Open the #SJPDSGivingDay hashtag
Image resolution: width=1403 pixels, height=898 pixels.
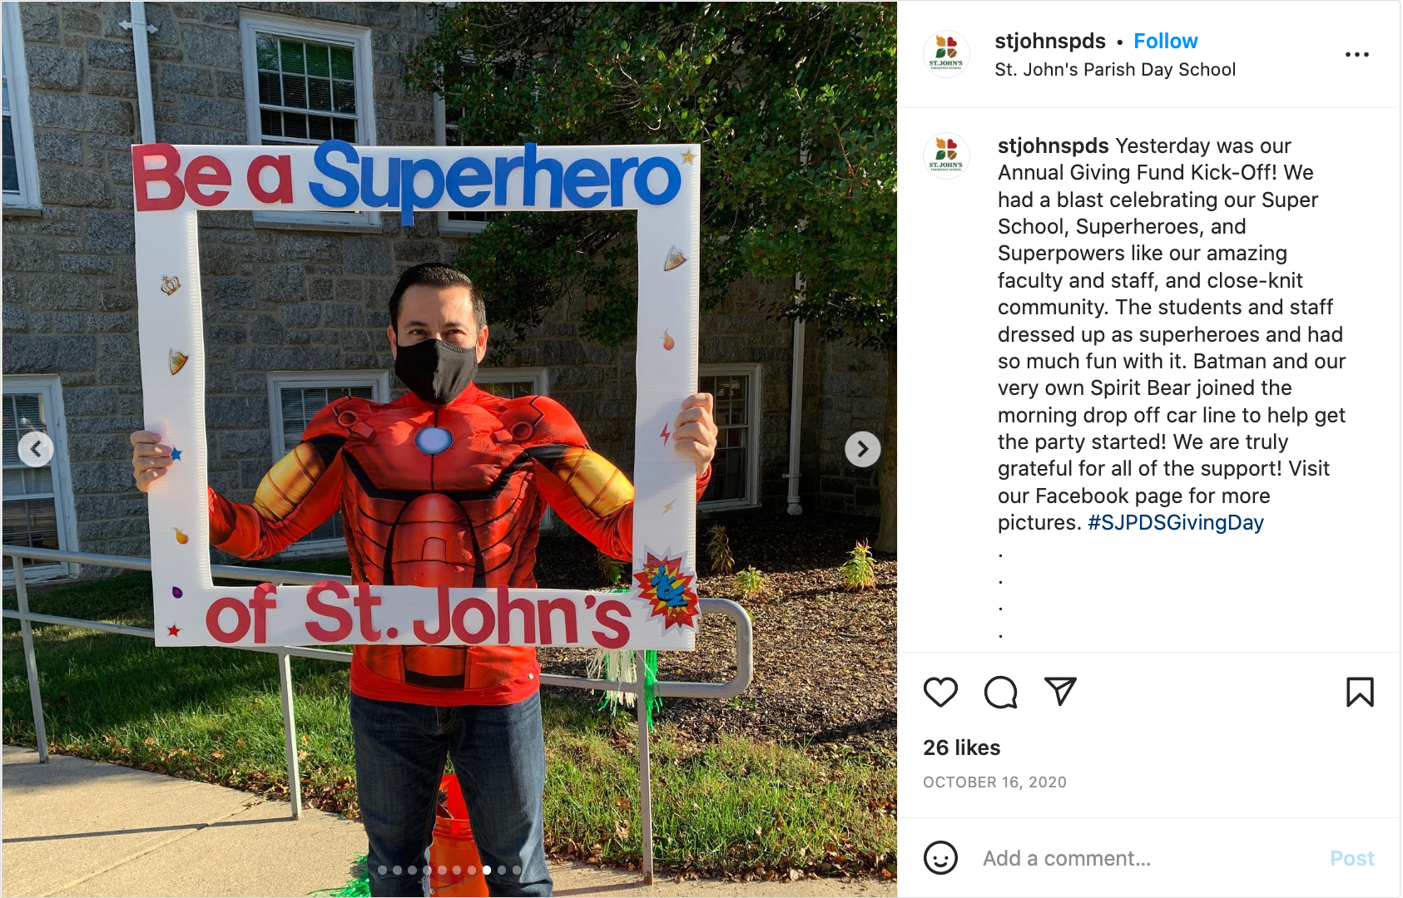coord(1175,522)
